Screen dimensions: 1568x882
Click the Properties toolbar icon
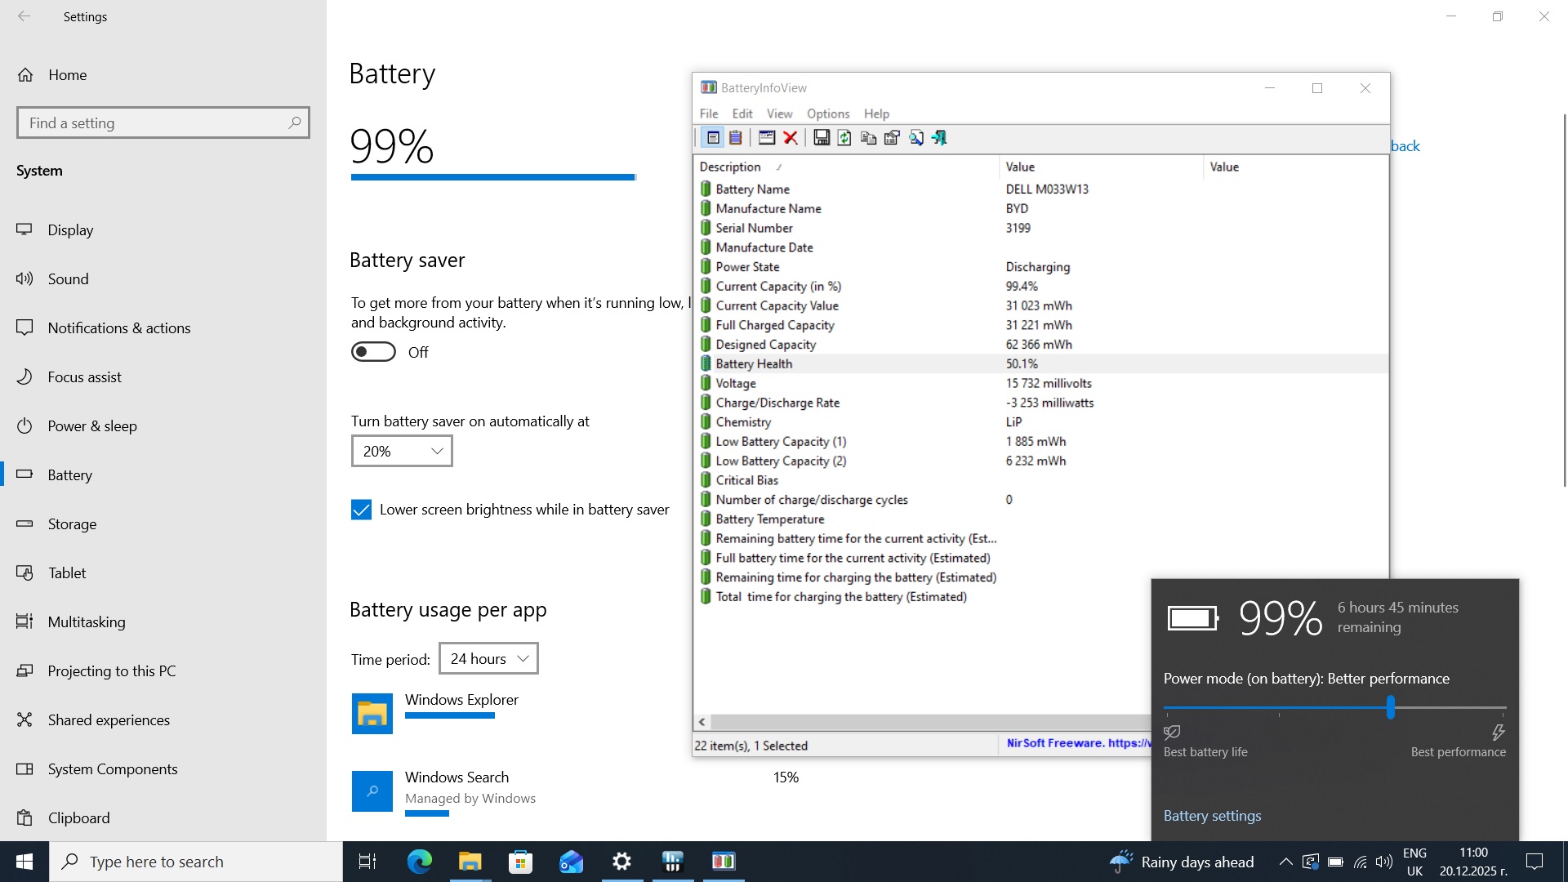892,137
